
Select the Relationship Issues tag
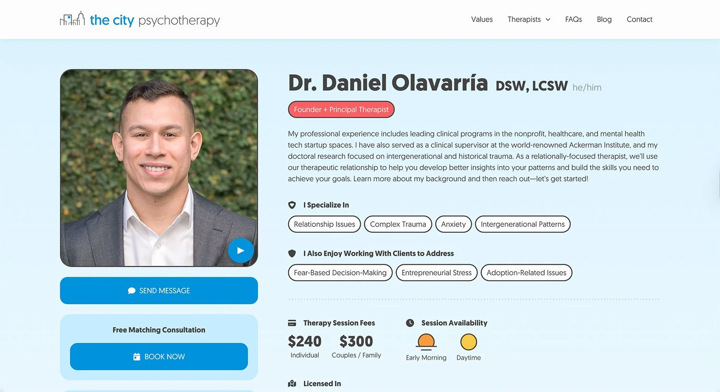point(324,224)
